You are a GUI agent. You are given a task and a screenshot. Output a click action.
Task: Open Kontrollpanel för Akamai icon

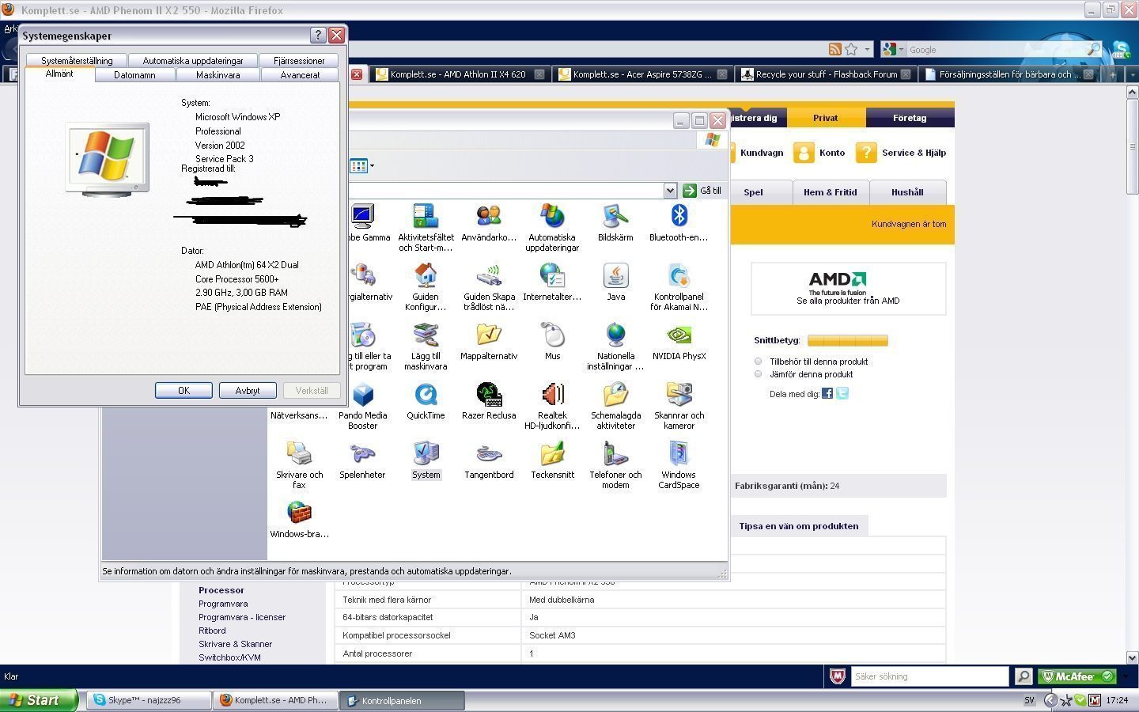[679, 286]
